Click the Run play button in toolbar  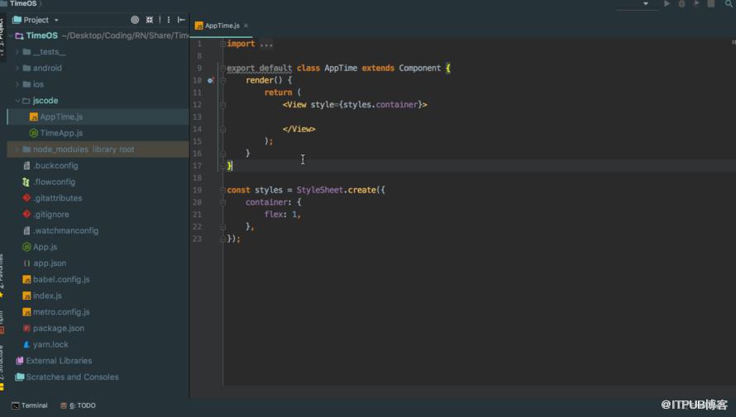pyautogui.click(x=667, y=3)
